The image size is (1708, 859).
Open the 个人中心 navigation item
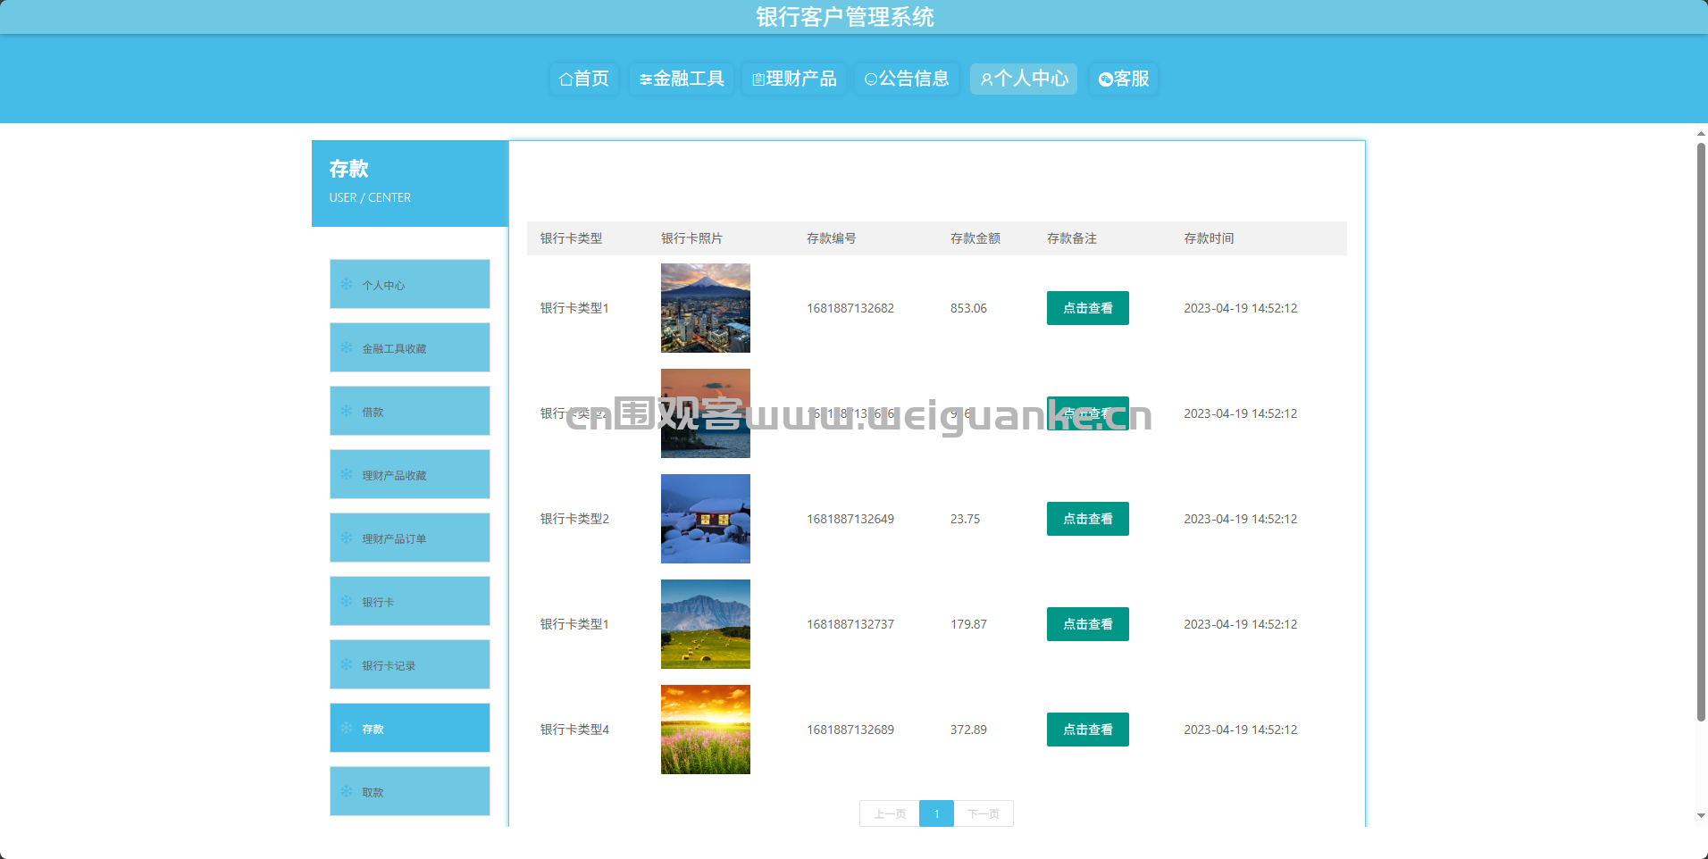1024,79
